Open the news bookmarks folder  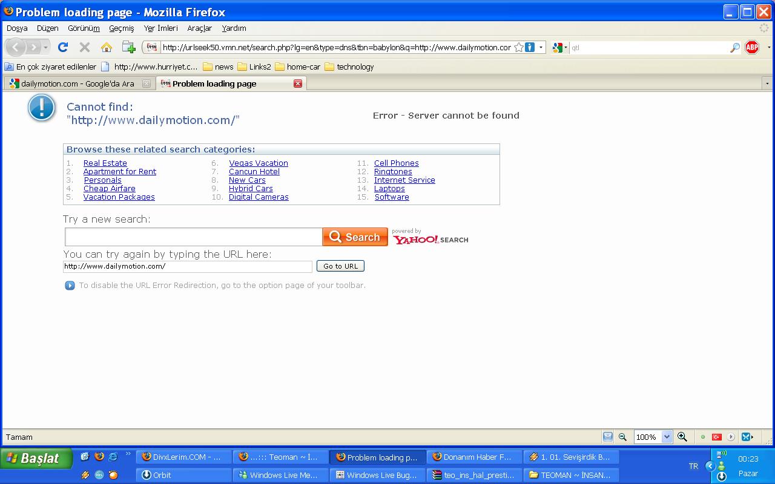click(218, 67)
